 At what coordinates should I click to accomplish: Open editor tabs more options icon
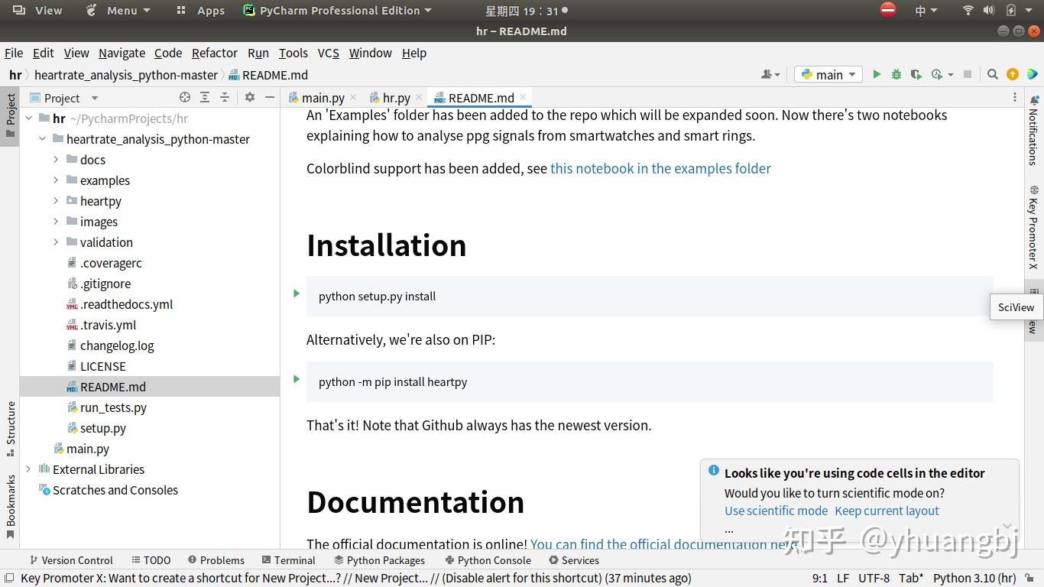click(x=1015, y=97)
